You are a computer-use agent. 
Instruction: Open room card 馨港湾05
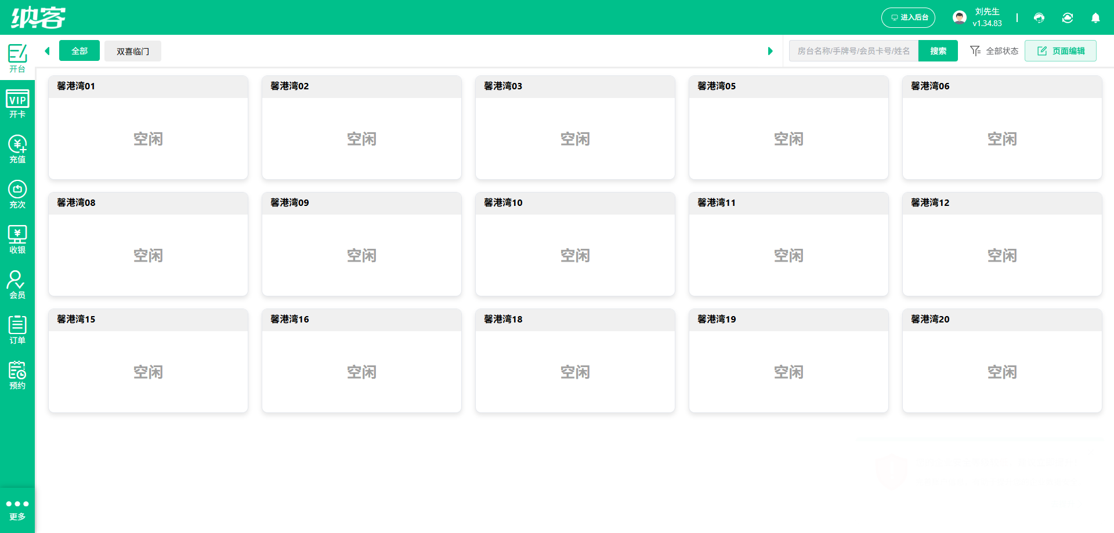click(x=789, y=128)
